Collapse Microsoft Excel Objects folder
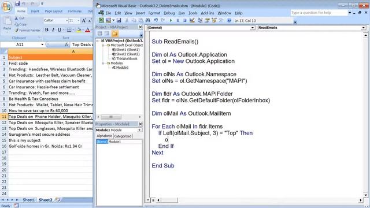The height and width of the screenshot is (208, 370). (x=103, y=45)
